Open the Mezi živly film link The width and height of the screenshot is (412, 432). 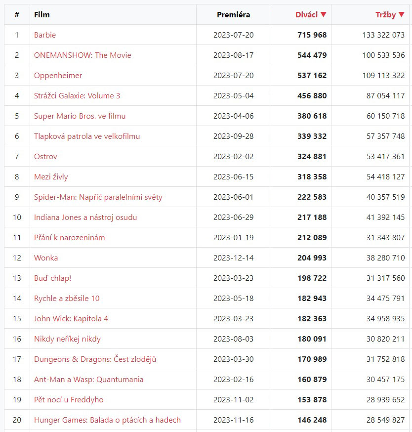pos(51,176)
